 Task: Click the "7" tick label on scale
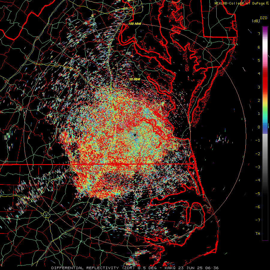coord(259,34)
